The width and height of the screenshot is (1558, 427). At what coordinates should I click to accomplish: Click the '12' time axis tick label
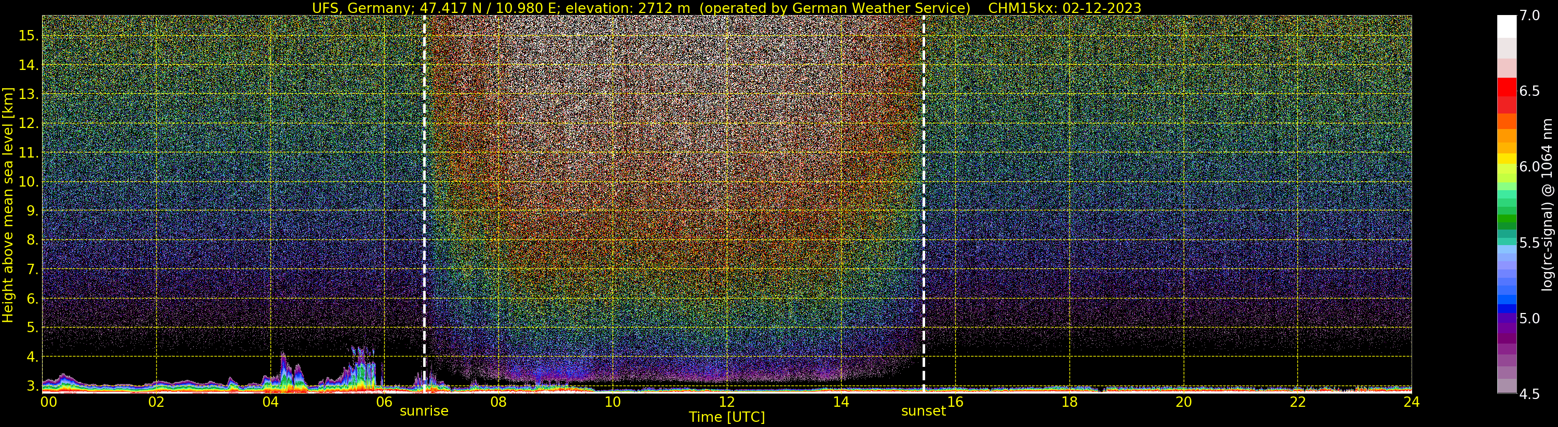(x=726, y=402)
